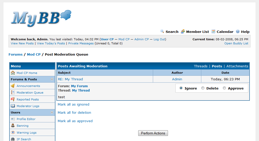Select the Ignore radio button
This screenshot has height=141, width=259.
coord(181,88)
